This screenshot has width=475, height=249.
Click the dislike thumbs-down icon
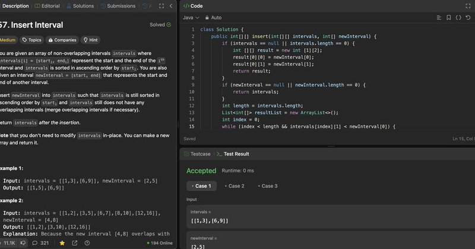point(23,243)
